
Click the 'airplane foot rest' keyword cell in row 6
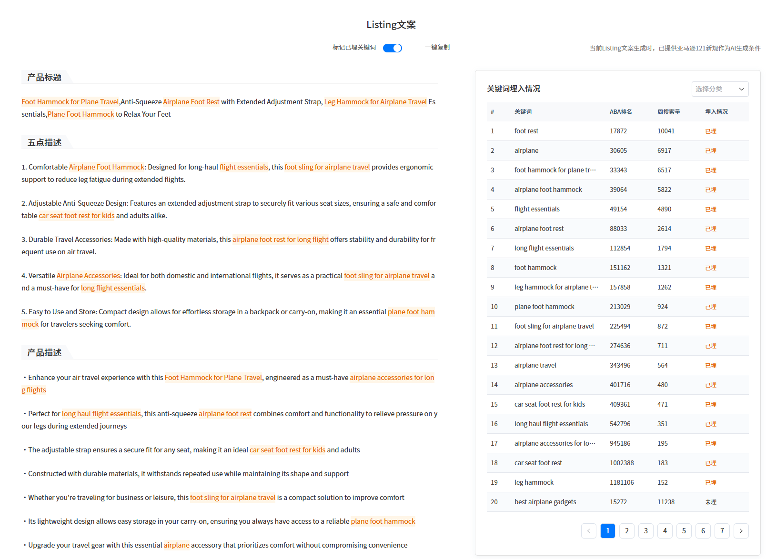(539, 229)
